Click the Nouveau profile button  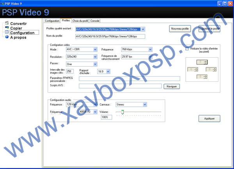[x=180, y=28]
